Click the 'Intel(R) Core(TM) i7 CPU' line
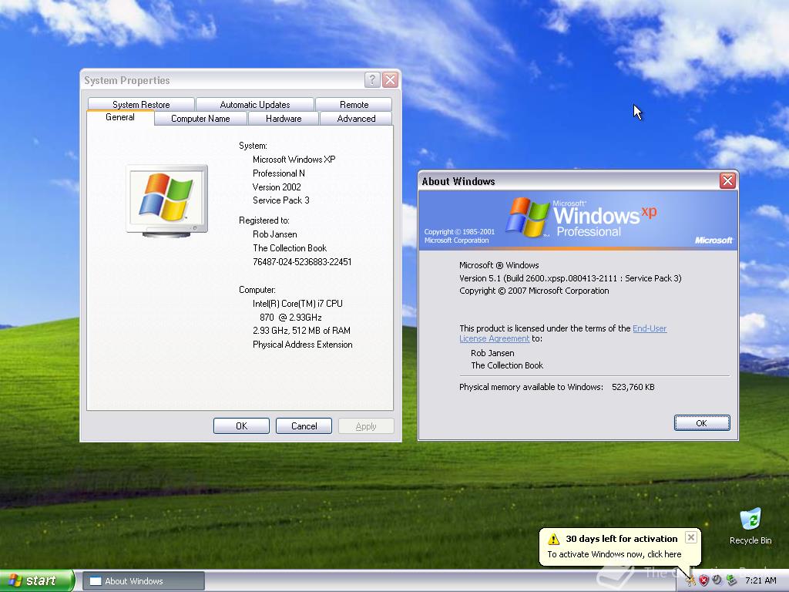 (x=297, y=304)
